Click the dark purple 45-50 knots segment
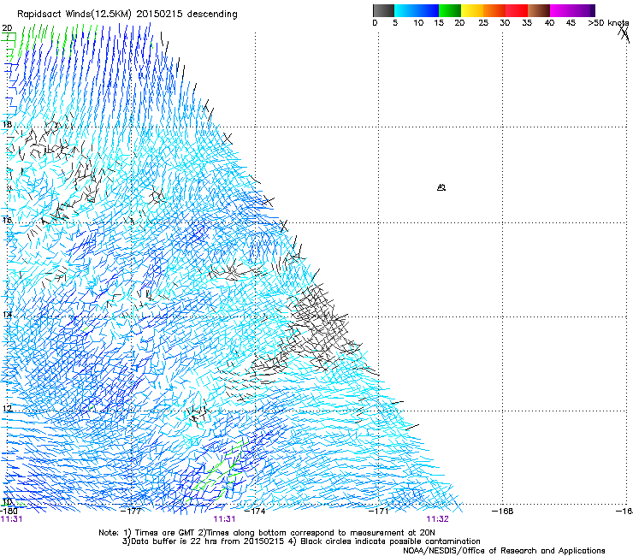This screenshot has width=633, height=556. coord(583,10)
